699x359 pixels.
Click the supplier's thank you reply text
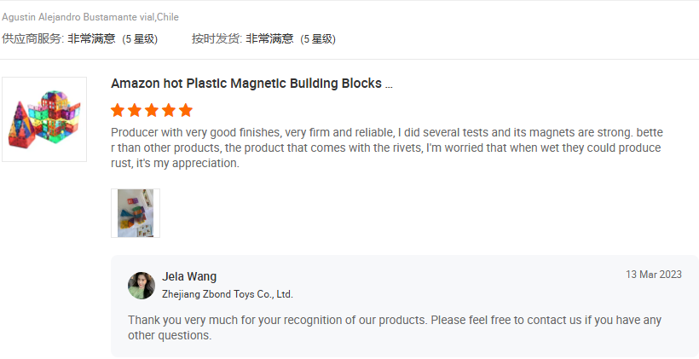point(394,327)
